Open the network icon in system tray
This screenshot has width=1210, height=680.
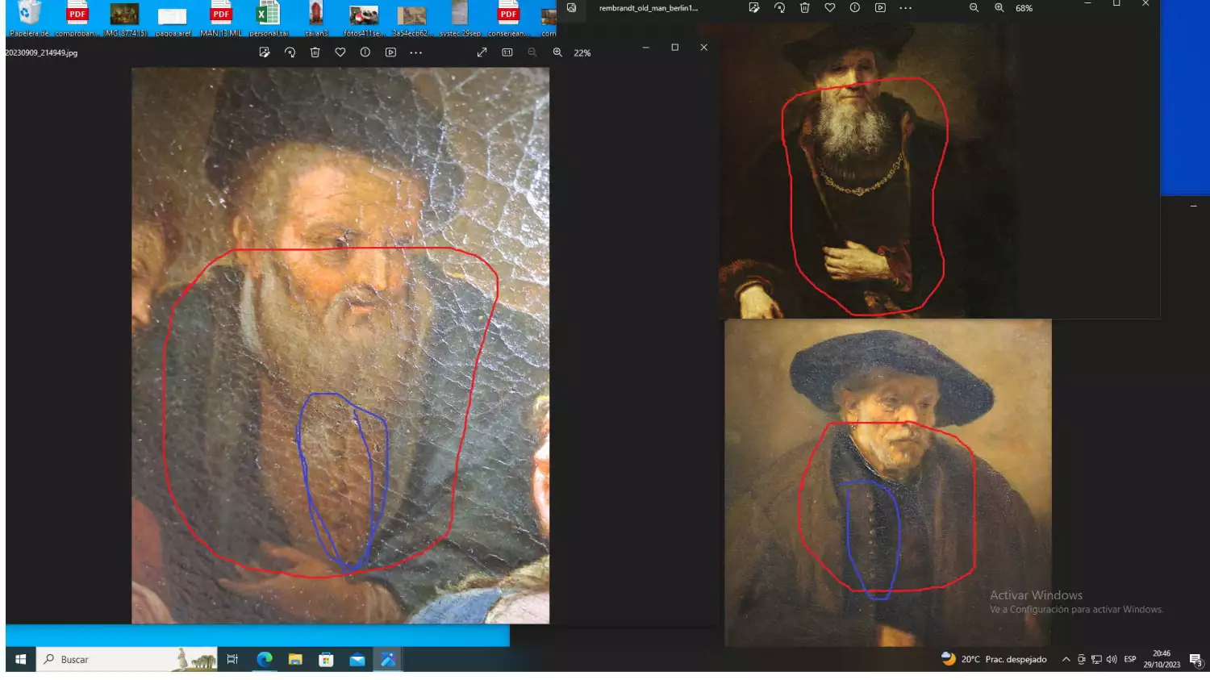tap(1096, 659)
